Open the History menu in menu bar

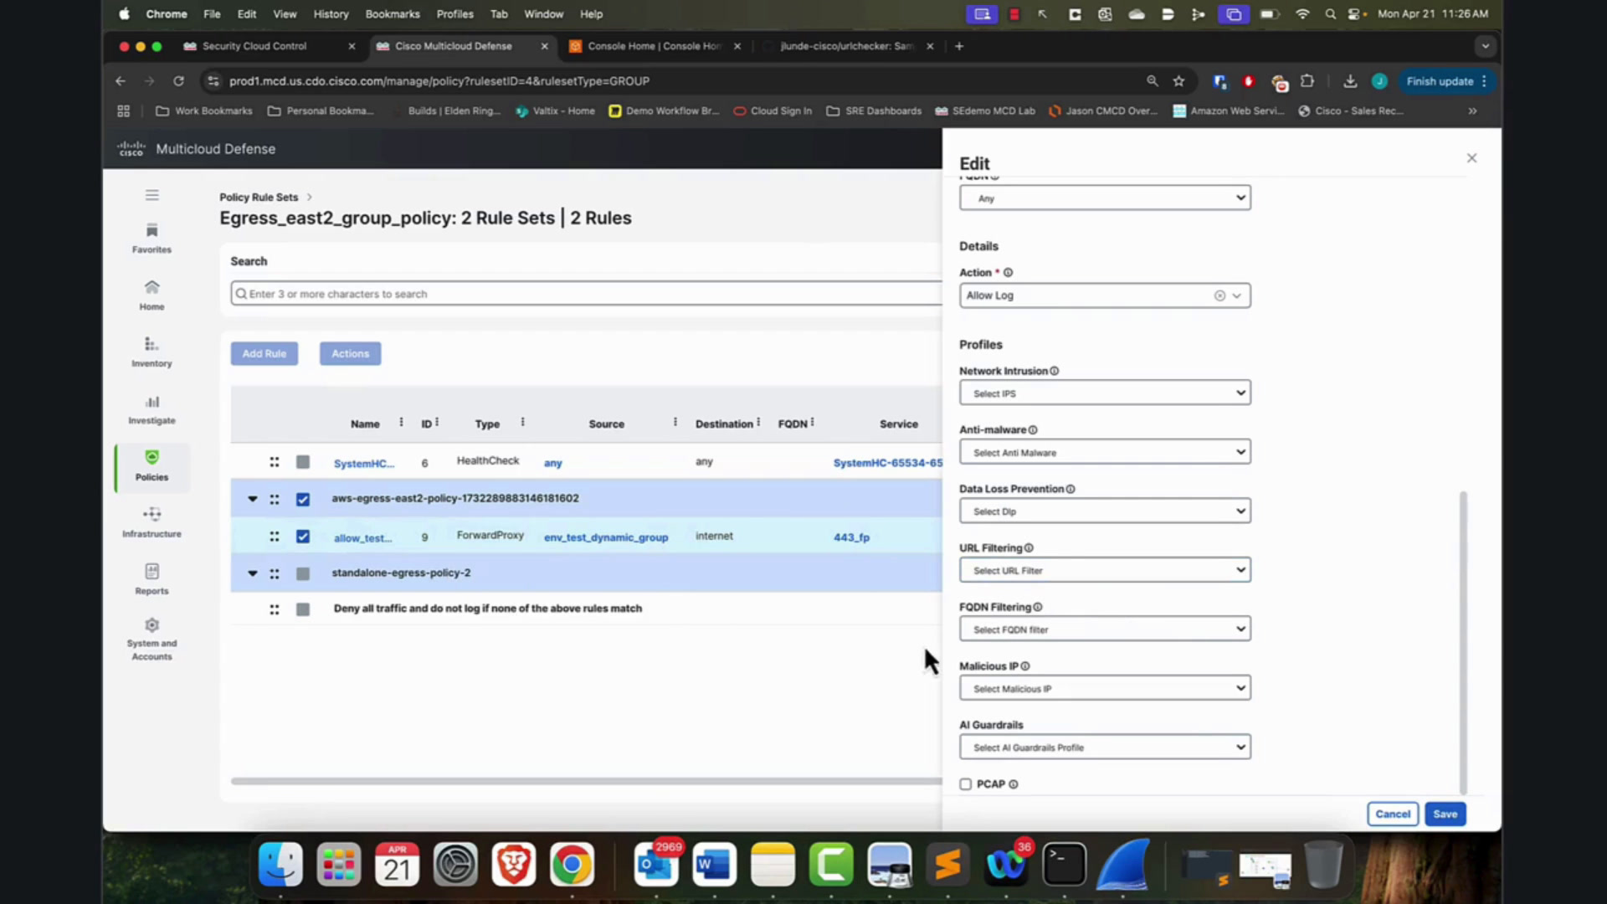point(331,13)
